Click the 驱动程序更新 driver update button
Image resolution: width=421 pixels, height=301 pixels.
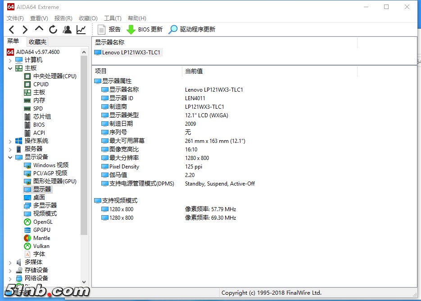pos(192,30)
